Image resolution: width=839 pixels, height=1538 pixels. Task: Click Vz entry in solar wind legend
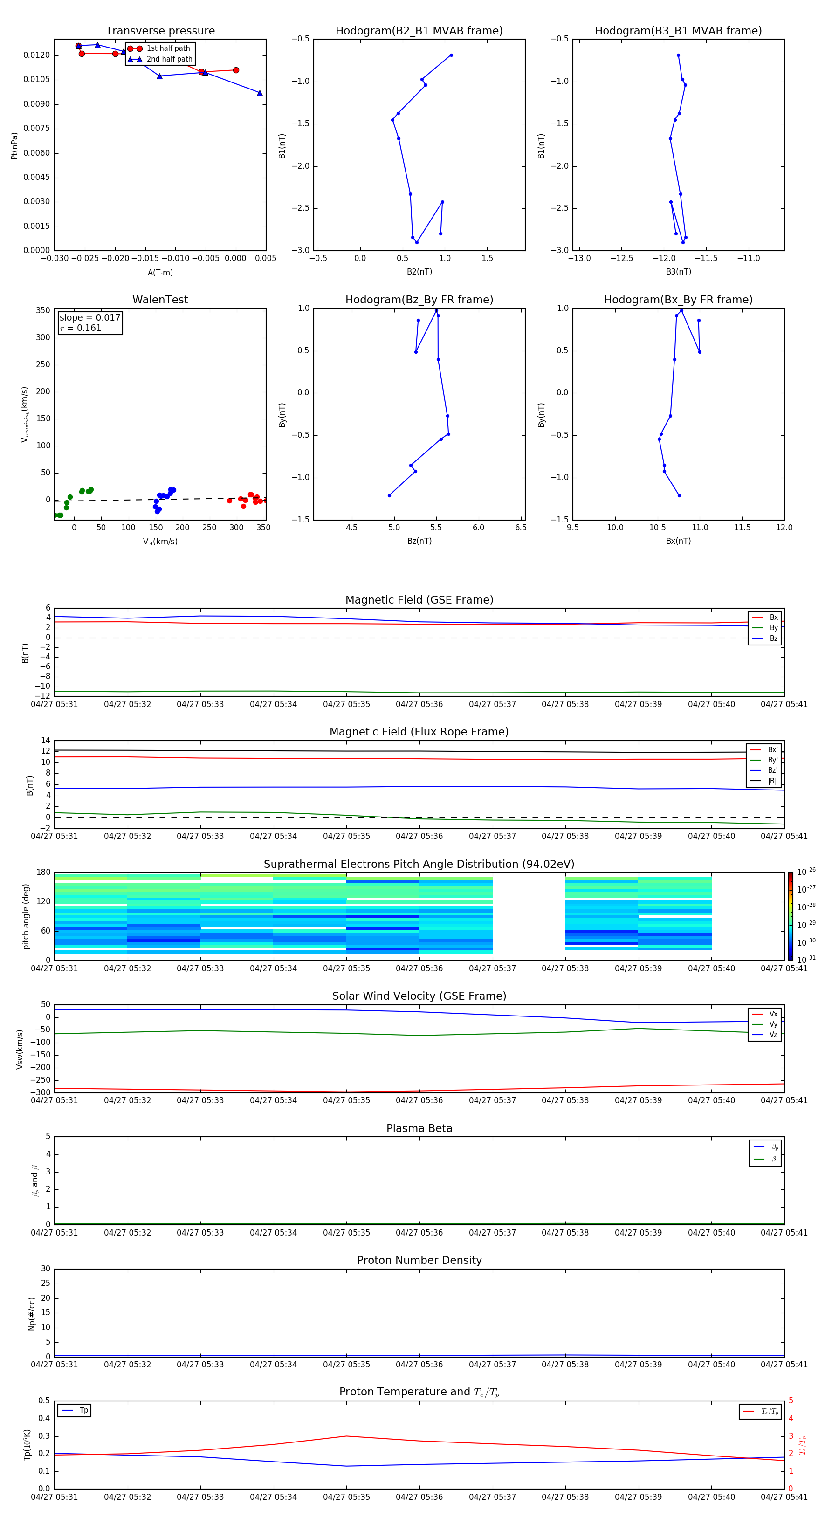(x=765, y=1035)
